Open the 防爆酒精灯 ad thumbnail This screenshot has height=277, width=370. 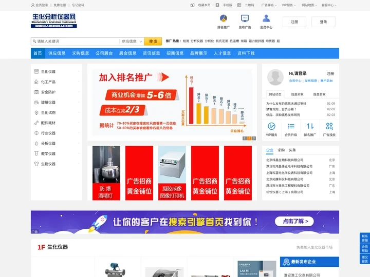coord(106,173)
